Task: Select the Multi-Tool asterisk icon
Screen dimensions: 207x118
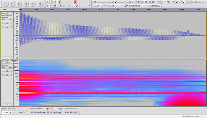Action: 55,6
